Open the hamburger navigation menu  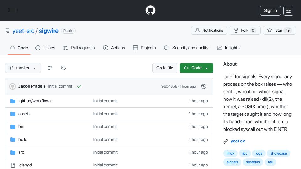coord(12,10)
